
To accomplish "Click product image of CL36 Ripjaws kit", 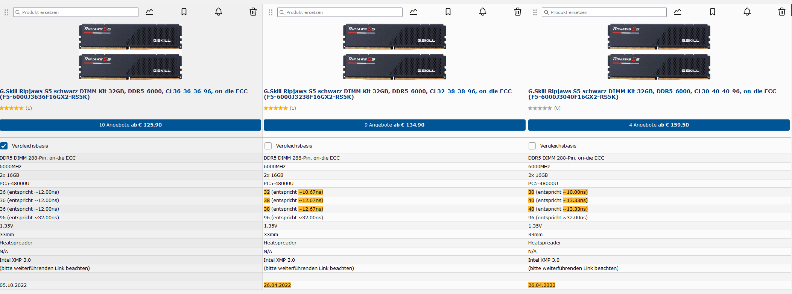I will tap(130, 52).
